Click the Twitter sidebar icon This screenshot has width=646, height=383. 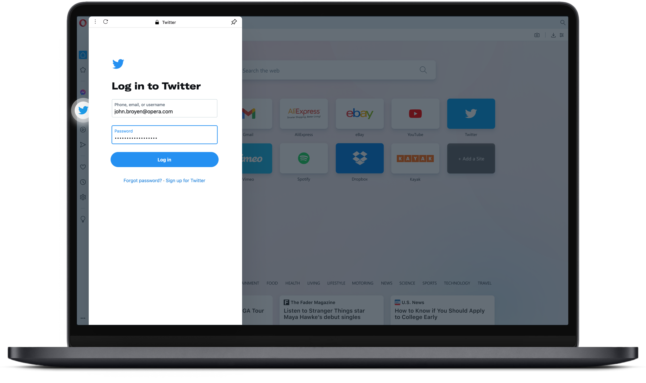(x=83, y=110)
